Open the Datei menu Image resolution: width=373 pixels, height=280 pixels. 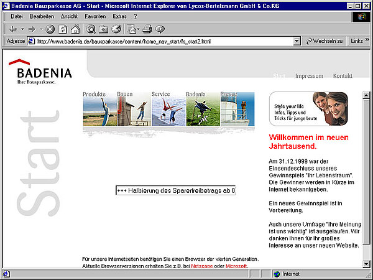coord(17,16)
